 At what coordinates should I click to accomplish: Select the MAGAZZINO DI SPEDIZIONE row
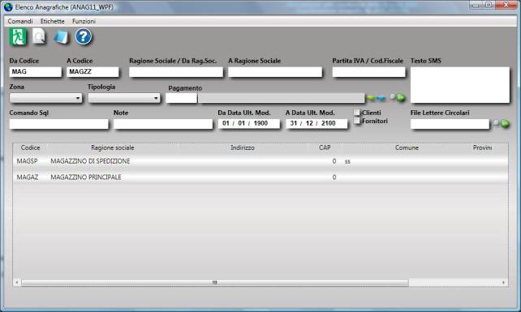click(260, 161)
